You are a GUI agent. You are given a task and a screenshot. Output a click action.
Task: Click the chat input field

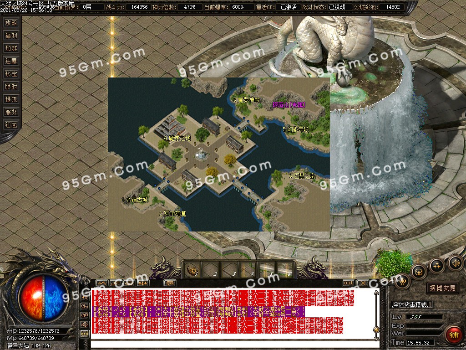coord(235,345)
